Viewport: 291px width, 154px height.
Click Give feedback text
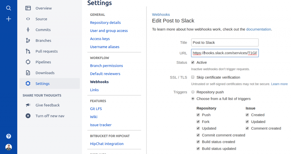(x=48, y=105)
